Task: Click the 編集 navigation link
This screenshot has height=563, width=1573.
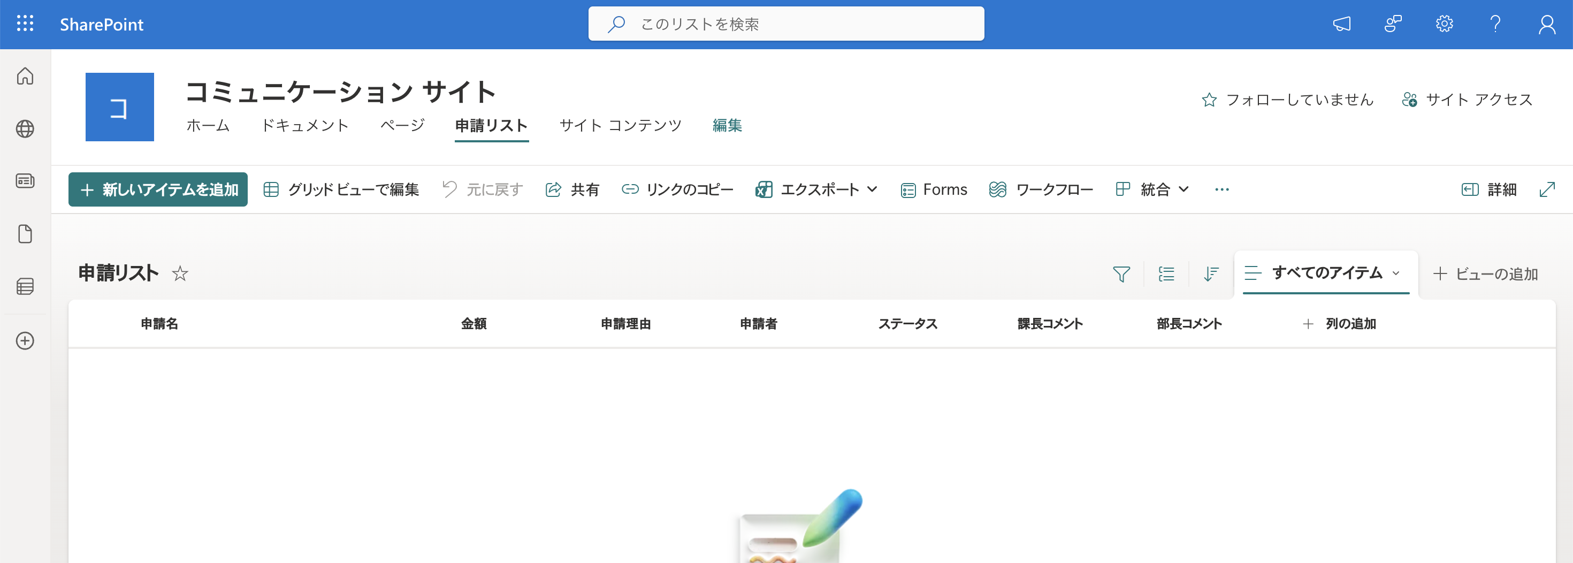Action: click(x=727, y=125)
